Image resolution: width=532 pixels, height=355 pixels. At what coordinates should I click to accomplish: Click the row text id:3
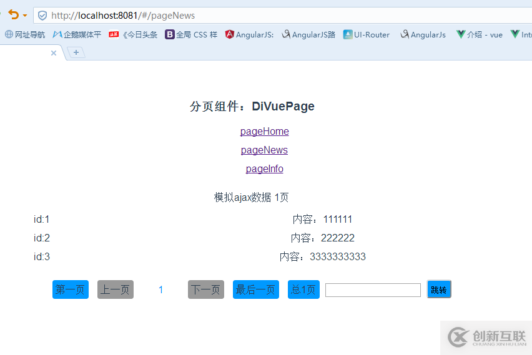(x=41, y=256)
